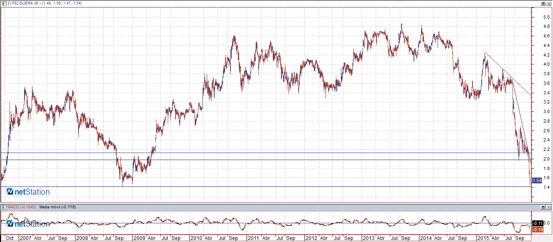
Task: Select the MACD (-0.1840) legend label
Action: (x=22, y=207)
